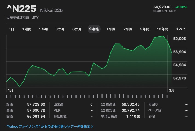Switch to the 6か月 range
The image size is (195, 131).
(x=77, y=29)
